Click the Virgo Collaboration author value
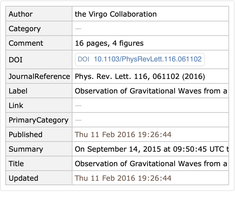 click(x=116, y=14)
